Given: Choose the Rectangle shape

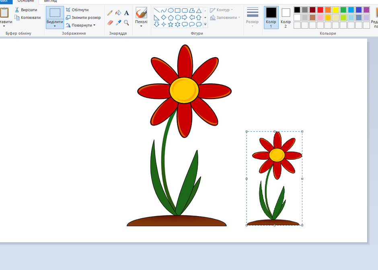Looking at the screenshot, I should (178, 10).
